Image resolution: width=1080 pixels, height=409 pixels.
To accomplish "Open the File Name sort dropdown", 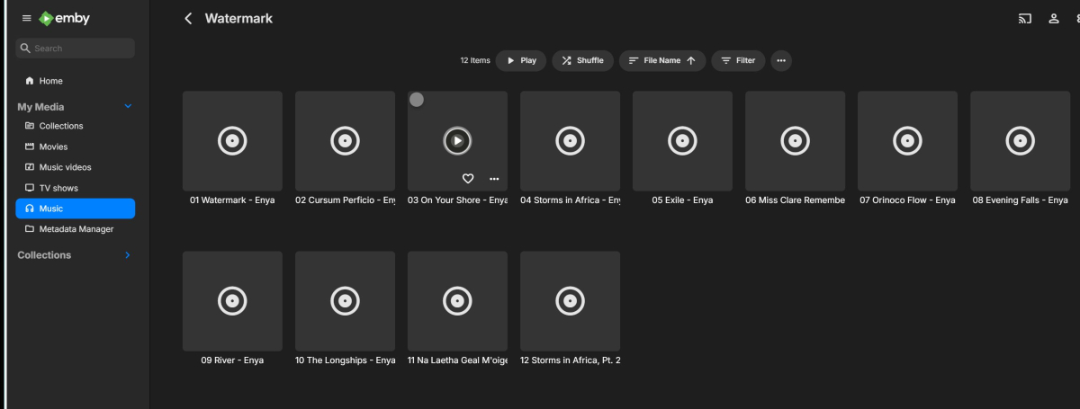I will click(x=662, y=60).
